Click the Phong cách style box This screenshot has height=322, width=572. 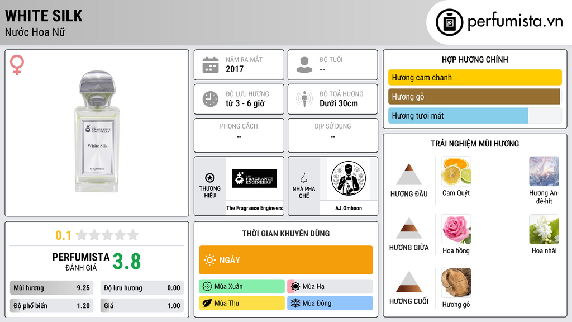(239, 135)
